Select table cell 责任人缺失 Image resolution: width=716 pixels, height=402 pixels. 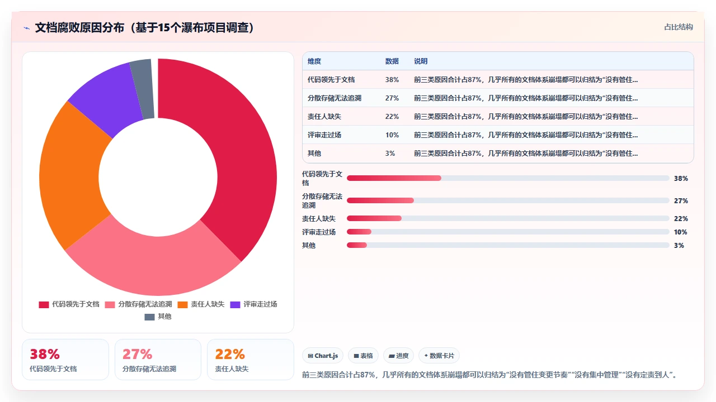pos(324,117)
